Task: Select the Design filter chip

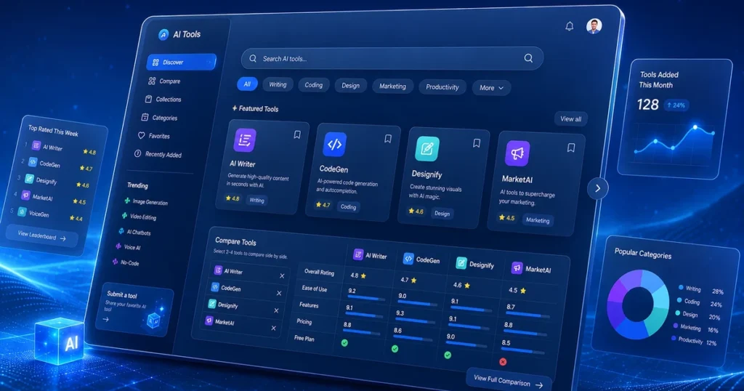Action: point(351,86)
